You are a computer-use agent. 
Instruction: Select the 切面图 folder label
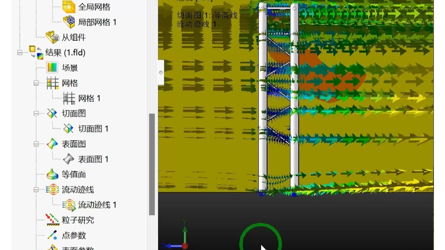(74, 114)
